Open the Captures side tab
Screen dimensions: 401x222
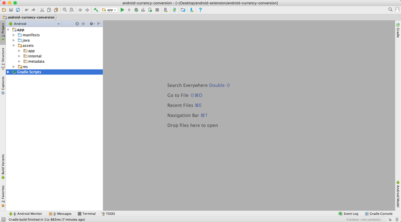(3, 85)
